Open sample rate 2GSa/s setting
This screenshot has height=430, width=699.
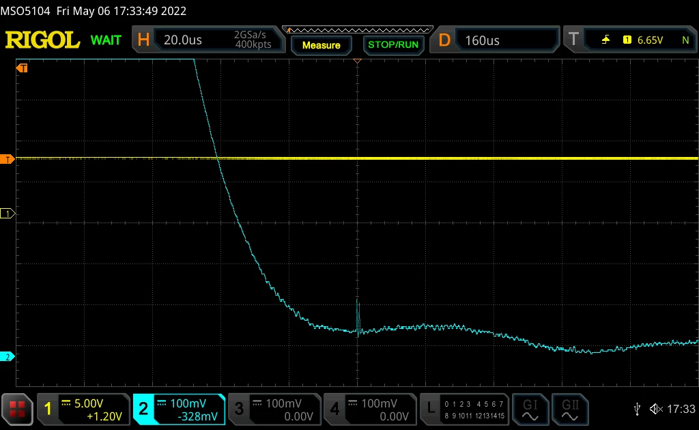tap(250, 35)
